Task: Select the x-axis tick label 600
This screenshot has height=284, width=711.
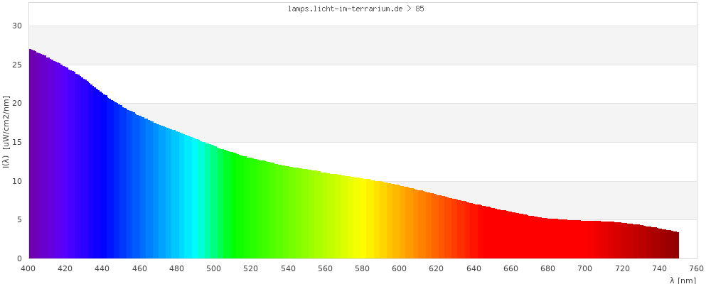Action: point(400,268)
